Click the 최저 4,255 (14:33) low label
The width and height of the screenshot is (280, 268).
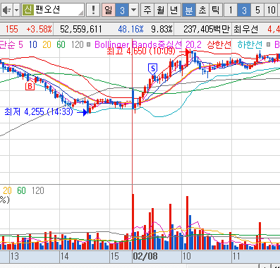(39, 111)
